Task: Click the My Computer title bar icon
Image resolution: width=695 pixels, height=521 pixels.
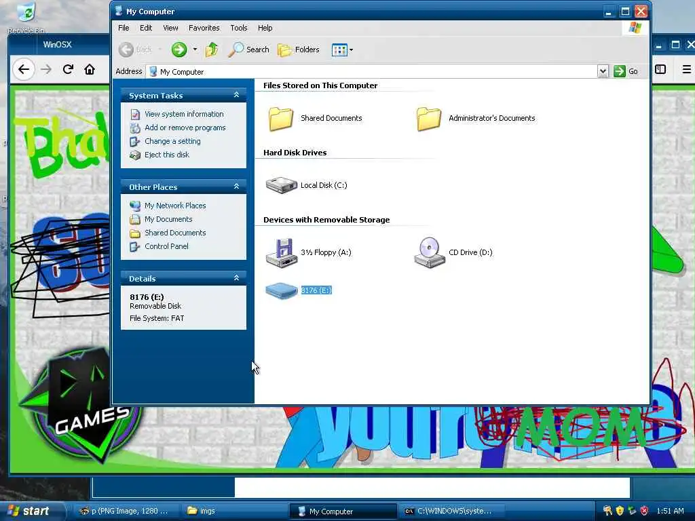Action: pos(119,11)
